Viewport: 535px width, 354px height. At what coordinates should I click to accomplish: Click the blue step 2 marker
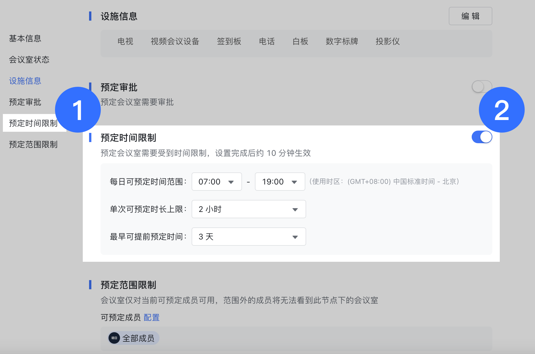pos(501,110)
